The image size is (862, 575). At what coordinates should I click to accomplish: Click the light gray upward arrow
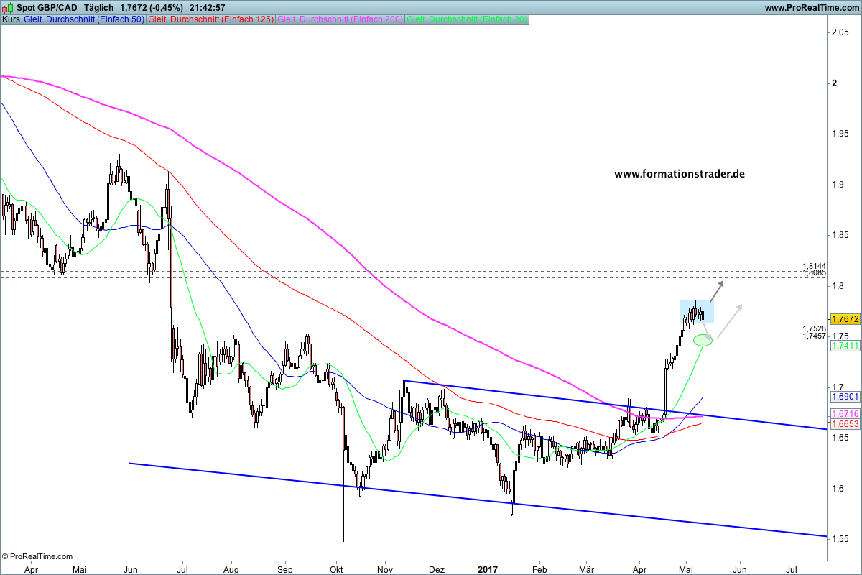729,316
